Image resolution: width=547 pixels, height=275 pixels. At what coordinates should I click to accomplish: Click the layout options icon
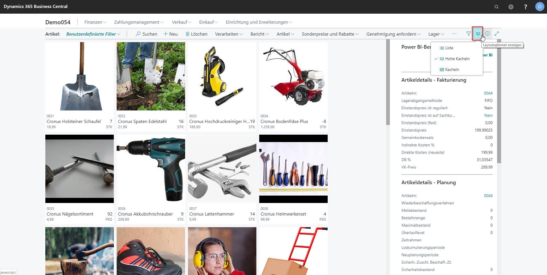pos(478,34)
